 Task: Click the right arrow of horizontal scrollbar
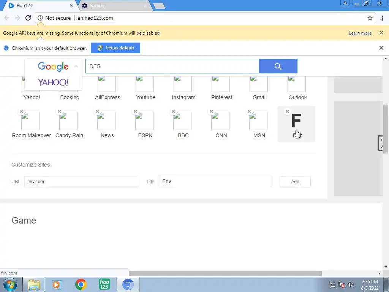380,273
